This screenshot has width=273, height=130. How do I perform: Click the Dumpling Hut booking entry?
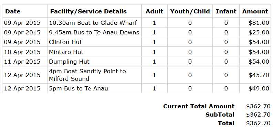[x=136, y=62]
